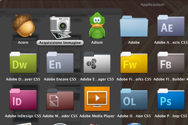This screenshot has width=188, height=125.
Task: Click the Adobe InDesign CS5 label
Action: [23, 116]
